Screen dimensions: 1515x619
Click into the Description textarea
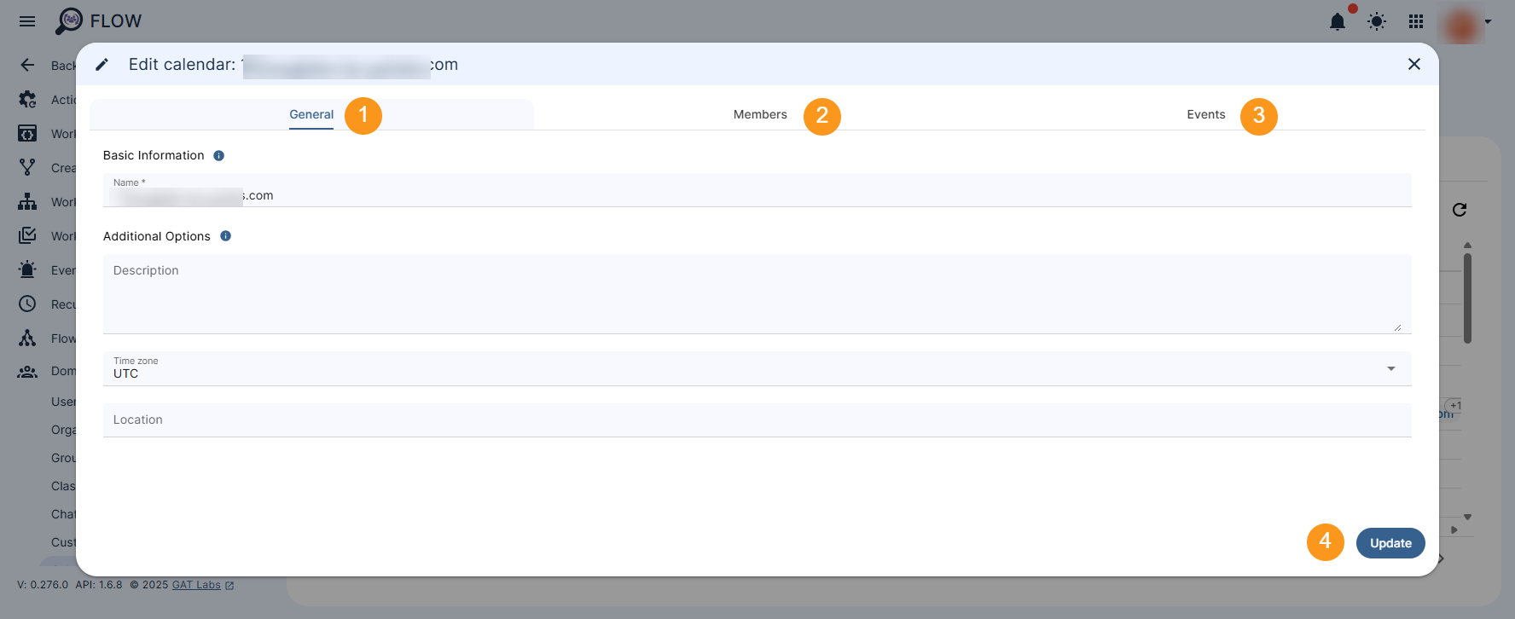757,294
